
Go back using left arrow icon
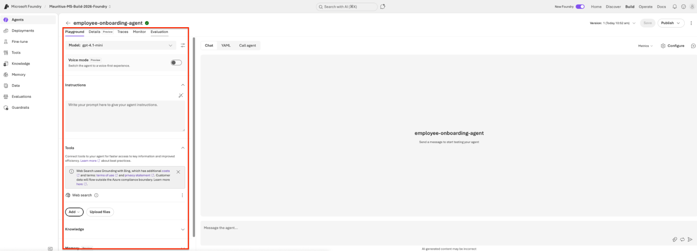pyautogui.click(x=68, y=23)
